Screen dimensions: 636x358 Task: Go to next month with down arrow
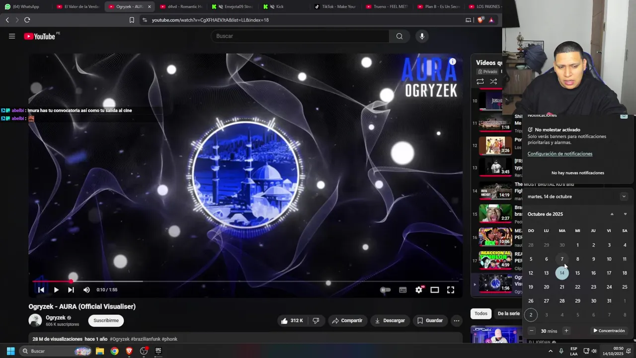[625, 214]
